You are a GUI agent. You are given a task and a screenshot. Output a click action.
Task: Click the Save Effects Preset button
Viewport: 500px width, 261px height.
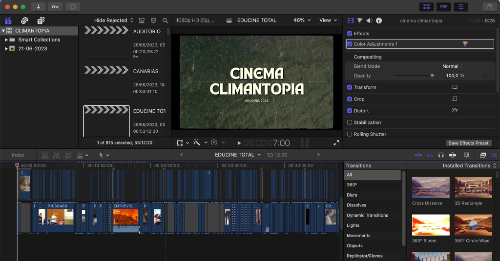pyautogui.click(x=468, y=143)
